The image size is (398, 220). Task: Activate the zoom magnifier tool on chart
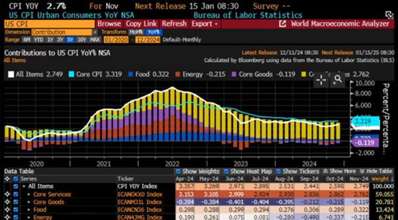click(337, 80)
